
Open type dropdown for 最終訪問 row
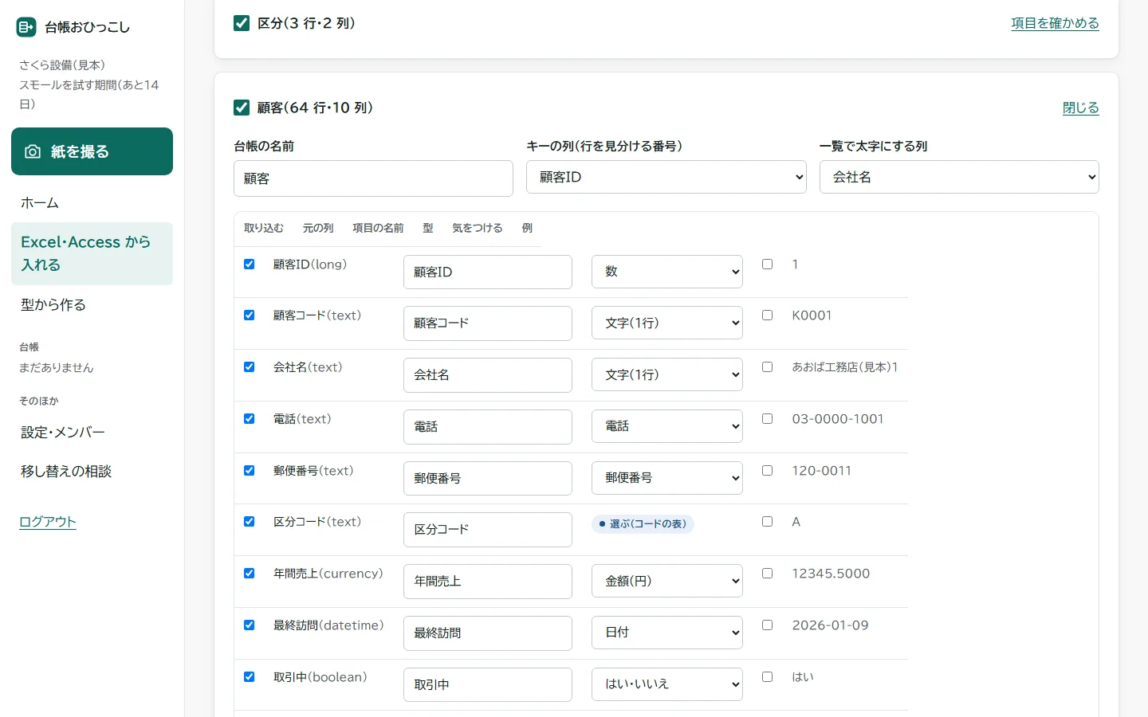(667, 633)
